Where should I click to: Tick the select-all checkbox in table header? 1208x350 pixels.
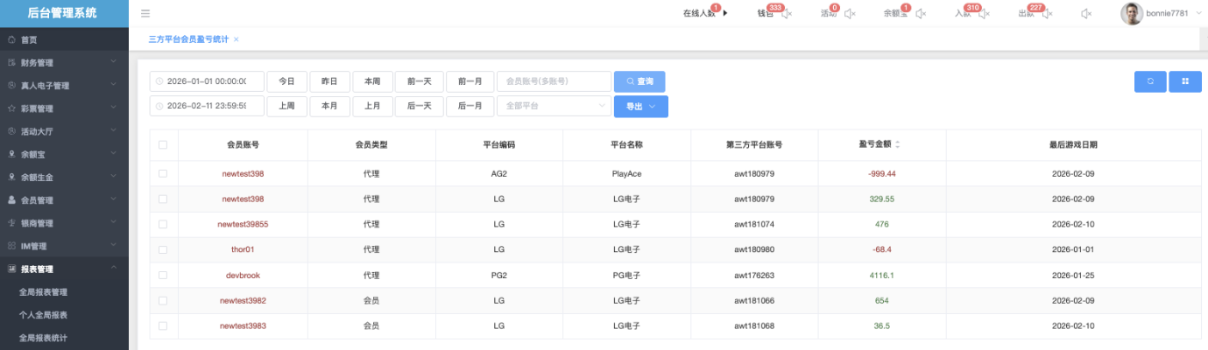pyautogui.click(x=162, y=145)
